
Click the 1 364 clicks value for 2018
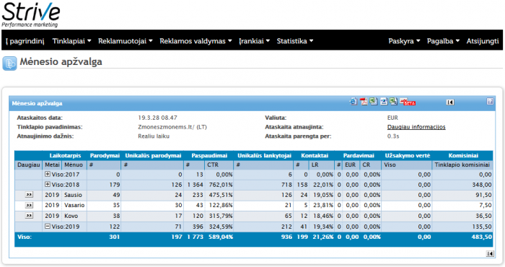[x=196, y=185]
